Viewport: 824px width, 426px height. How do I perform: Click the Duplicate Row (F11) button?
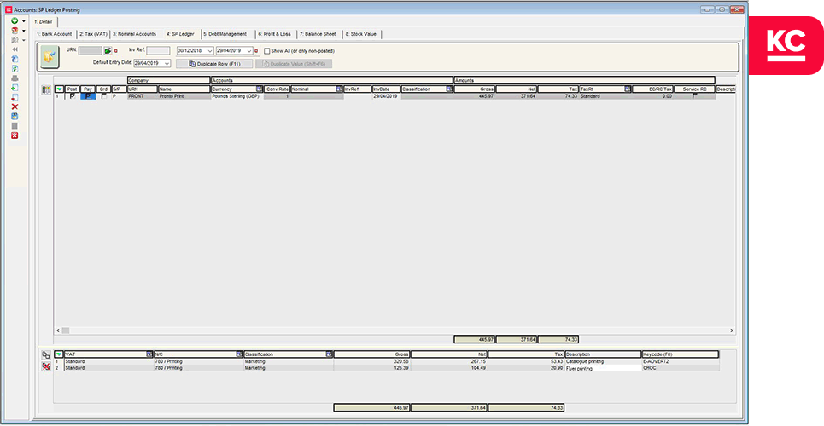[214, 64]
